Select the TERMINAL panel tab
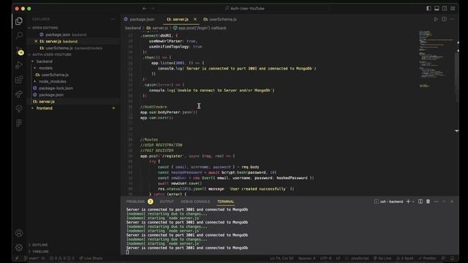This screenshot has height=263, width=468. [226, 202]
